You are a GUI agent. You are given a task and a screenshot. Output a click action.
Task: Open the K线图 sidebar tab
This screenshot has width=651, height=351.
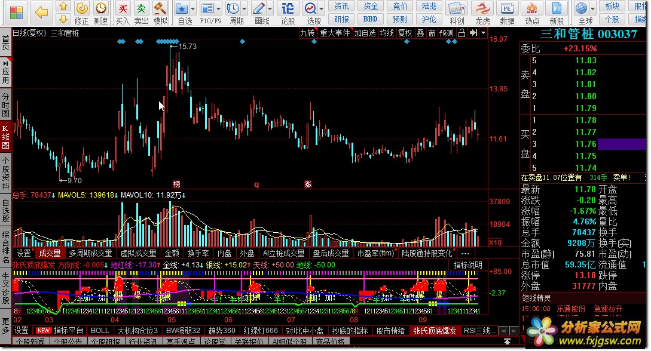point(5,137)
